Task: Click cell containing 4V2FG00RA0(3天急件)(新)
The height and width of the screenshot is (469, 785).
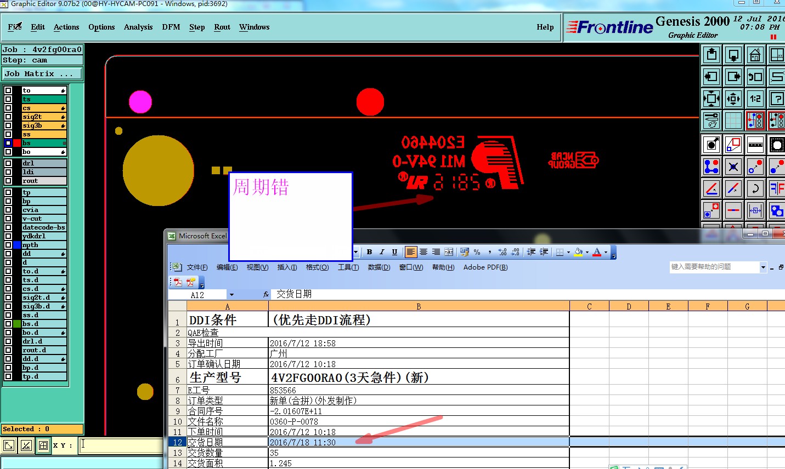Action: [419, 377]
